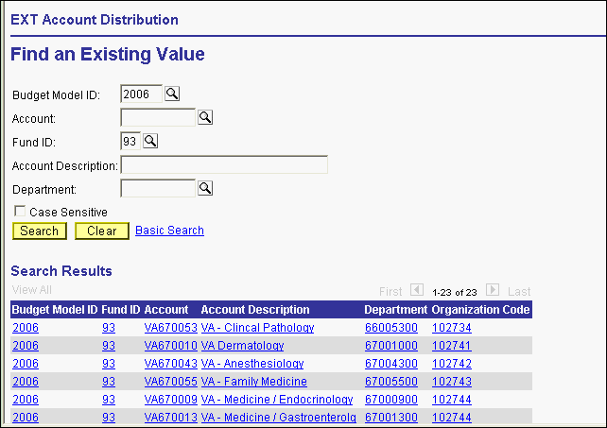The image size is (607, 428).
Task: Click in the Budget Model ID field
Action: point(141,94)
